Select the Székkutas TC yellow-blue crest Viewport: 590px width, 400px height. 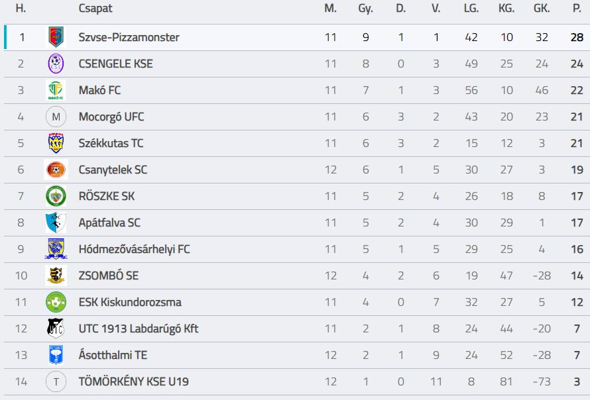(56, 143)
